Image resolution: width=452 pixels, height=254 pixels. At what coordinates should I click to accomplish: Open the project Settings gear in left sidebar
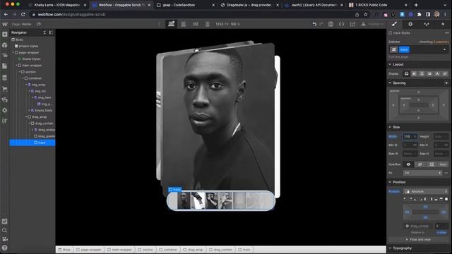pyautogui.click(x=5, y=110)
